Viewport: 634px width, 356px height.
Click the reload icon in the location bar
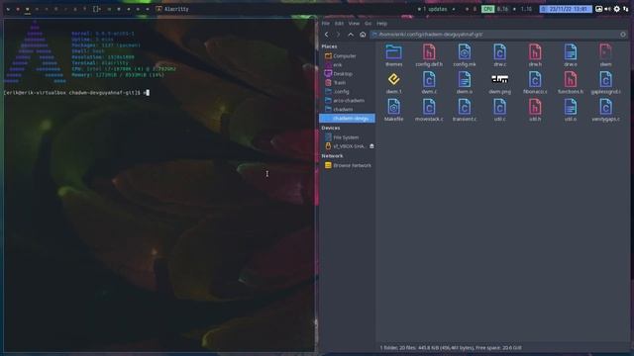click(623, 35)
